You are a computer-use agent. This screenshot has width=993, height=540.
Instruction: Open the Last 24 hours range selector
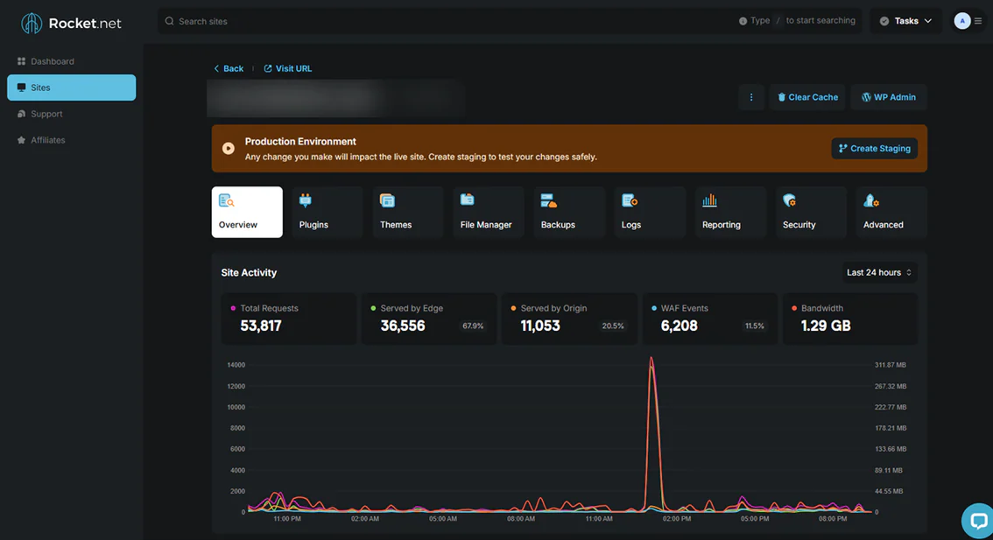coord(879,272)
